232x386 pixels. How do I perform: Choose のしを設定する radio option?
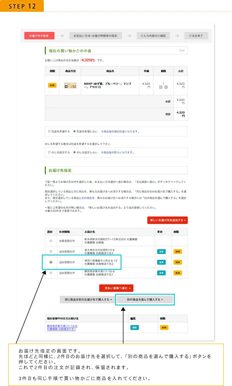tap(49, 152)
